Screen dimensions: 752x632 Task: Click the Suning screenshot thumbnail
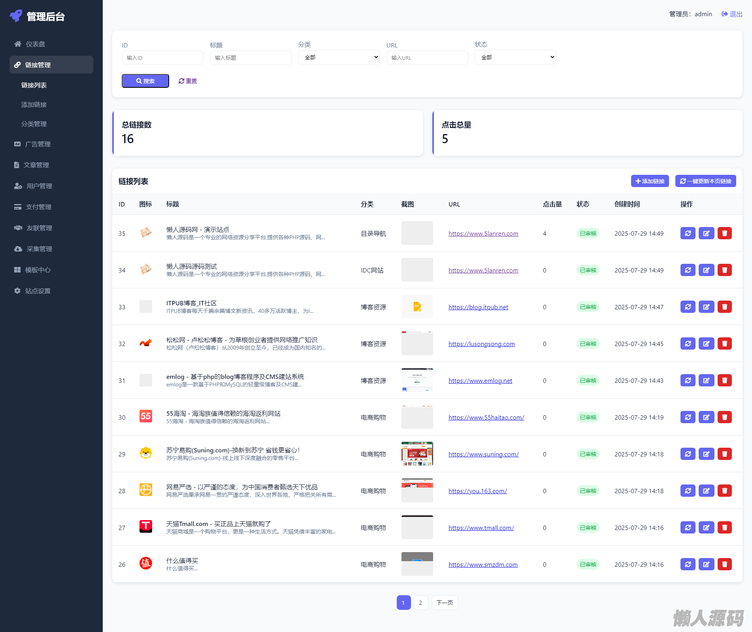[417, 454]
